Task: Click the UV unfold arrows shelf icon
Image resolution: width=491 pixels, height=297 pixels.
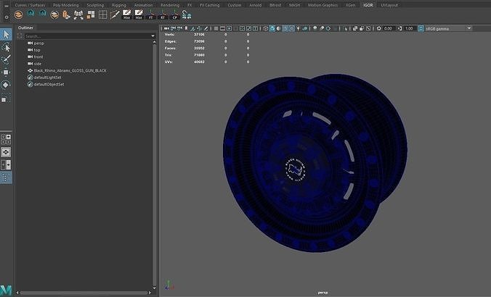Action: pos(78,14)
